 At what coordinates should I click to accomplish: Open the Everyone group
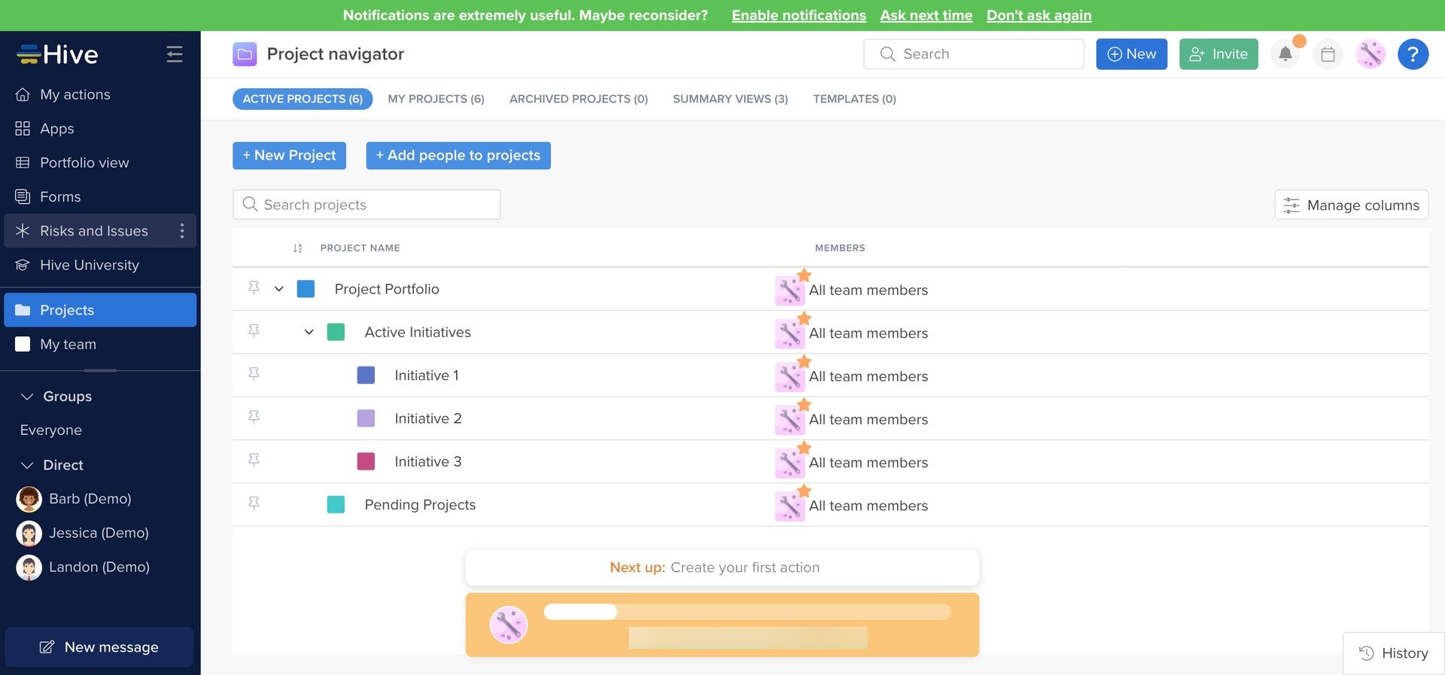click(51, 430)
